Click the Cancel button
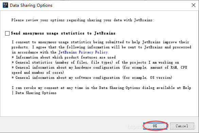199x133 pixels. point(182,126)
